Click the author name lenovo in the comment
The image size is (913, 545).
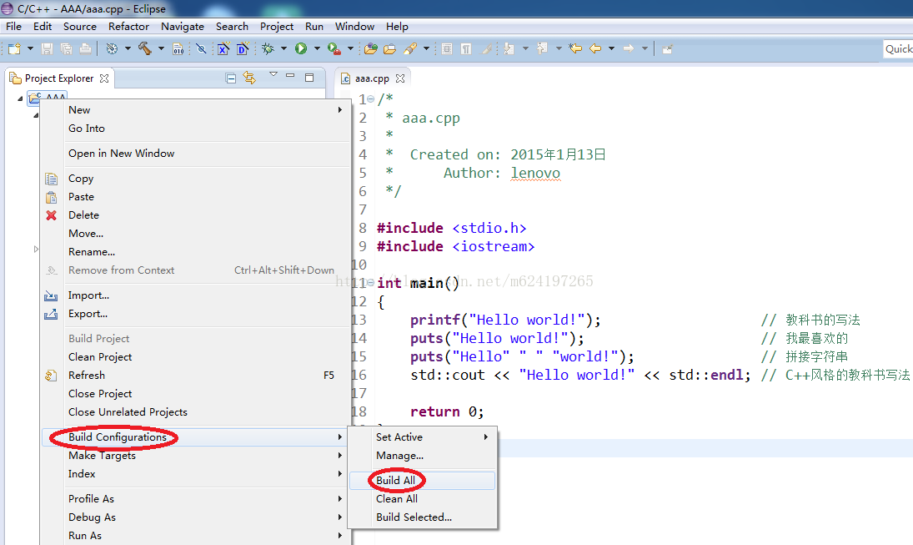coord(535,173)
